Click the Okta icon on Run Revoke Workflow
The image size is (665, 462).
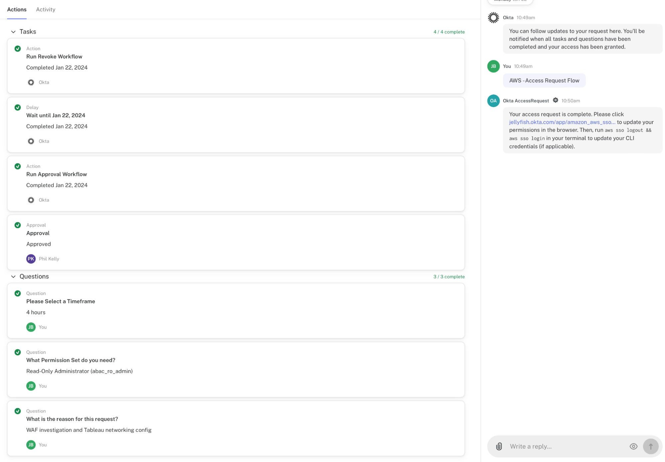(x=31, y=82)
